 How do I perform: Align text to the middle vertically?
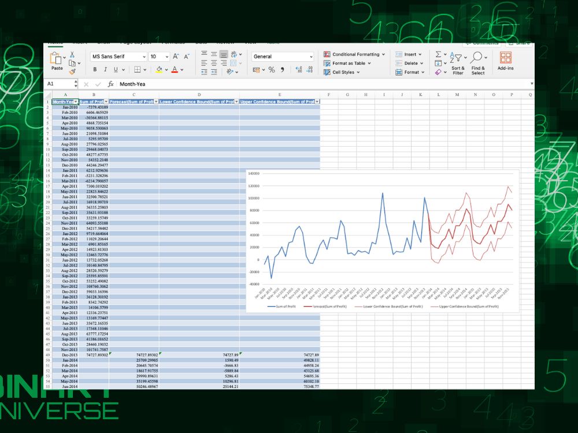coord(214,54)
